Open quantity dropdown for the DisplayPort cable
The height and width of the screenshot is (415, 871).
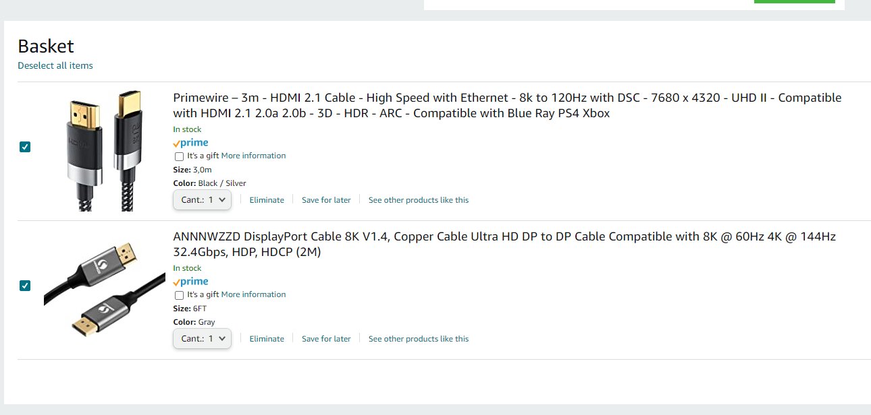click(x=203, y=339)
